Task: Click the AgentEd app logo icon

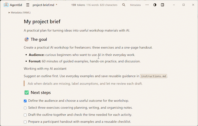Action: pos(6,5)
